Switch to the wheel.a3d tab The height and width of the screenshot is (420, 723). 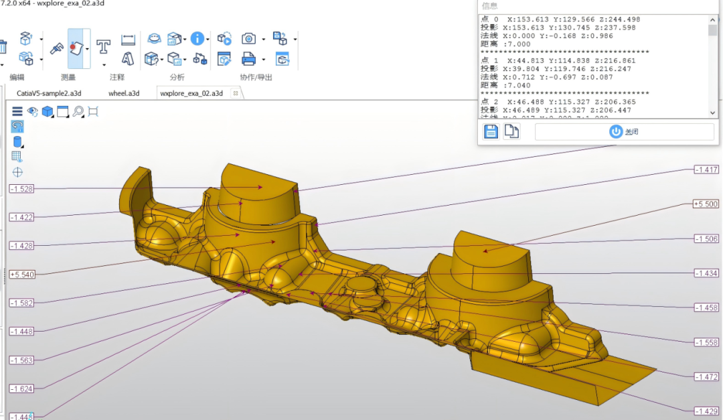click(124, 93)
